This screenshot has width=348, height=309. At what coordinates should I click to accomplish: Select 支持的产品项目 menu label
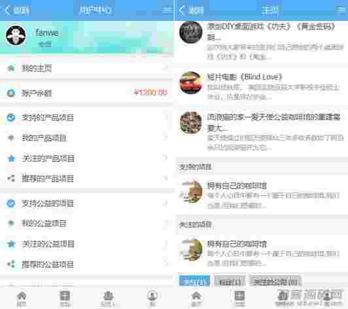(x=48, y=118)
